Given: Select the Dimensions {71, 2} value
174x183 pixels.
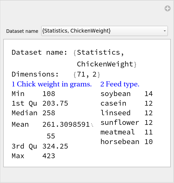Looking at the screenshot, I should coord(86,74).
